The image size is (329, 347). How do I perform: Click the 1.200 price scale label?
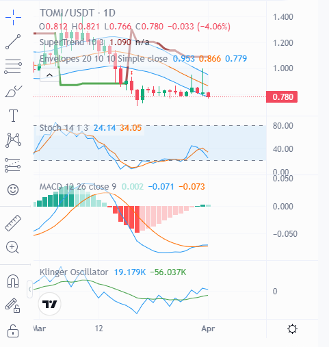[283, 43]
